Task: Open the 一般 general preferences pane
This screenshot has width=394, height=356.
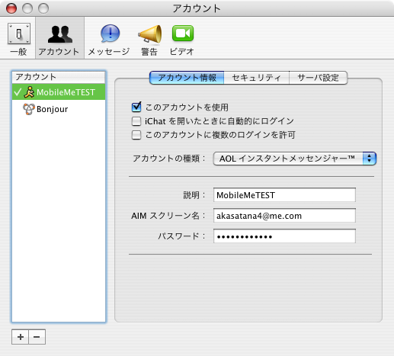Action: [x=18, y=39]
